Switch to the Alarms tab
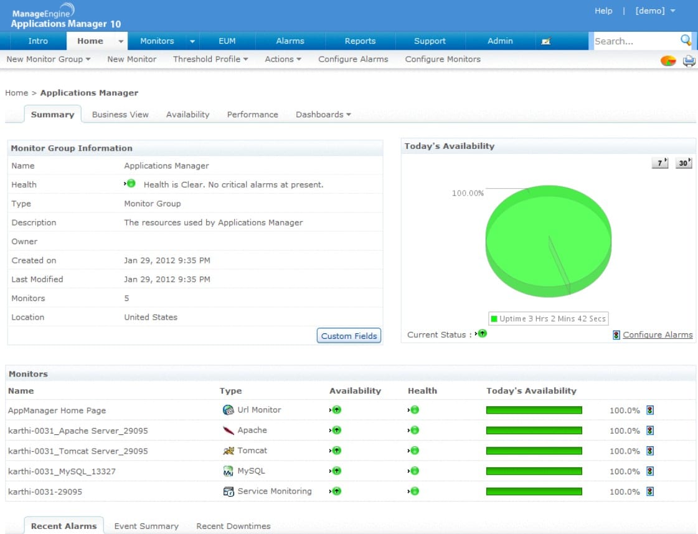This screenshot has height=534, width=698. pyautogui.click(x=290, y=41)
